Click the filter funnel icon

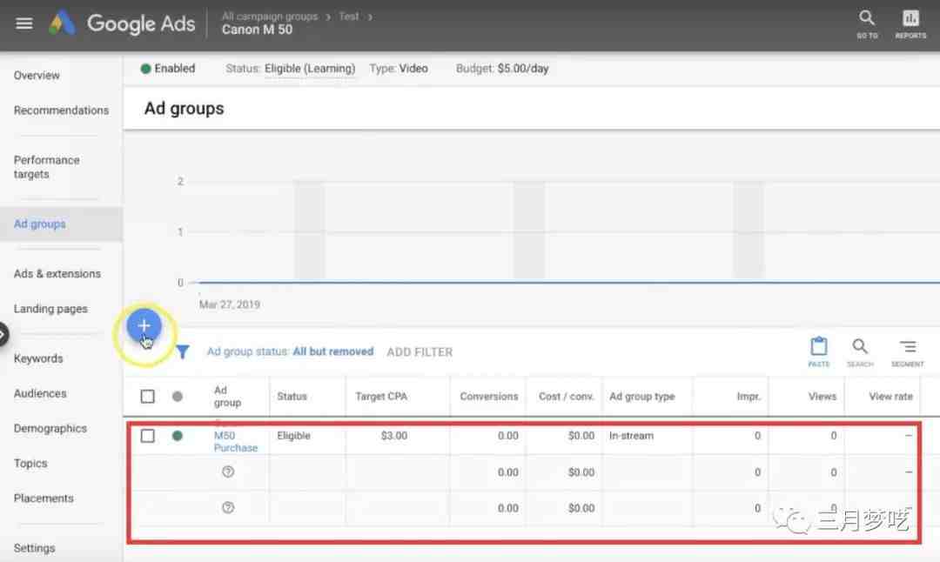183,352
